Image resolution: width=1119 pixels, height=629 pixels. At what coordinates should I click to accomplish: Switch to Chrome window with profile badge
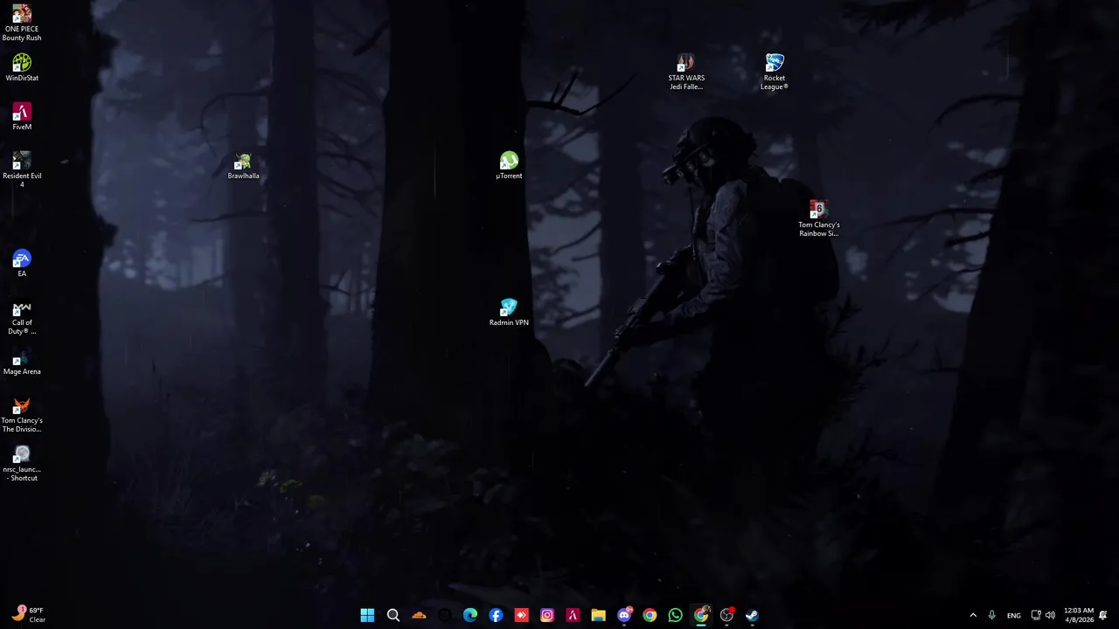(701, 615)
